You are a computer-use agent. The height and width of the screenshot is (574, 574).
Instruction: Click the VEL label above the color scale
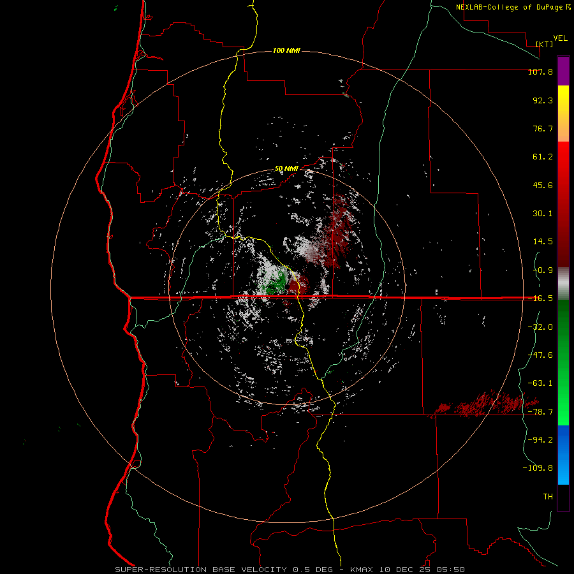(560, 38)
